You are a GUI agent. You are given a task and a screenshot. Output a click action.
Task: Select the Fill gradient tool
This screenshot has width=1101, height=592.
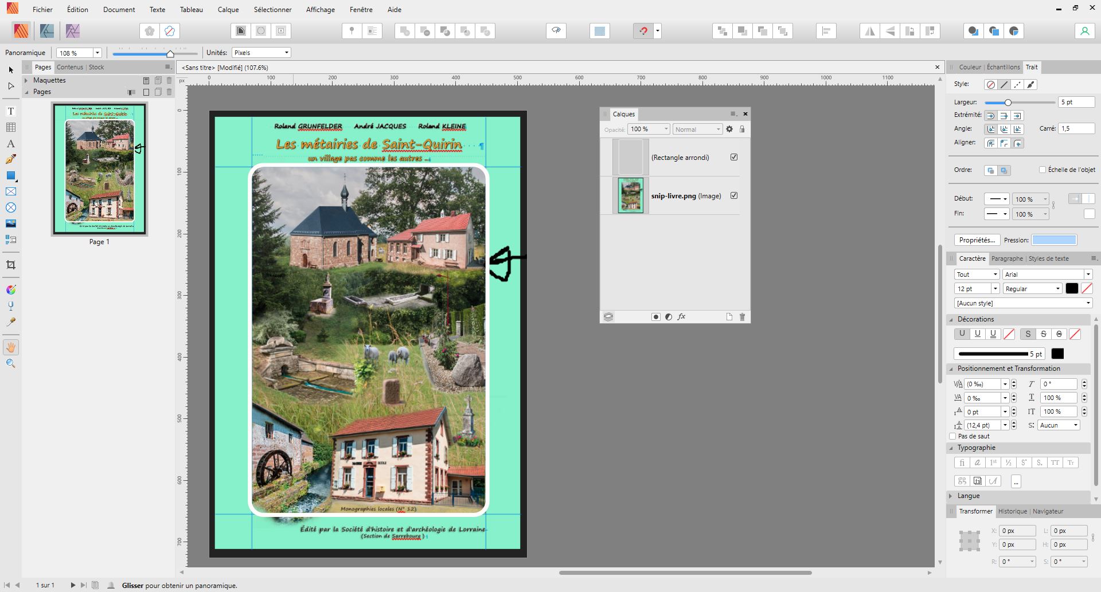point(11,290)
